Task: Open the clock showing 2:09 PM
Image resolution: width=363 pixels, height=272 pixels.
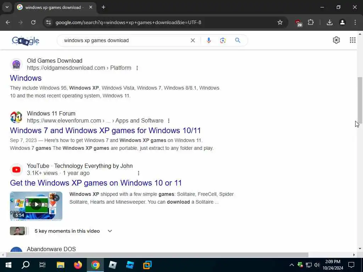Action: pos(333,265)
